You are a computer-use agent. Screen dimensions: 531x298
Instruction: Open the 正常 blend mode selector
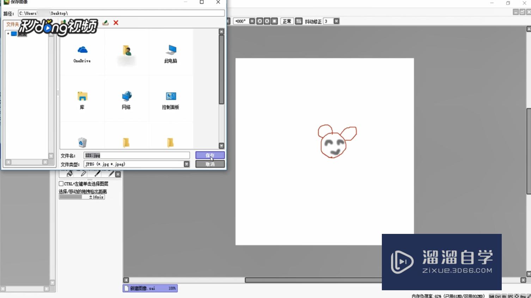coord(287,21)
